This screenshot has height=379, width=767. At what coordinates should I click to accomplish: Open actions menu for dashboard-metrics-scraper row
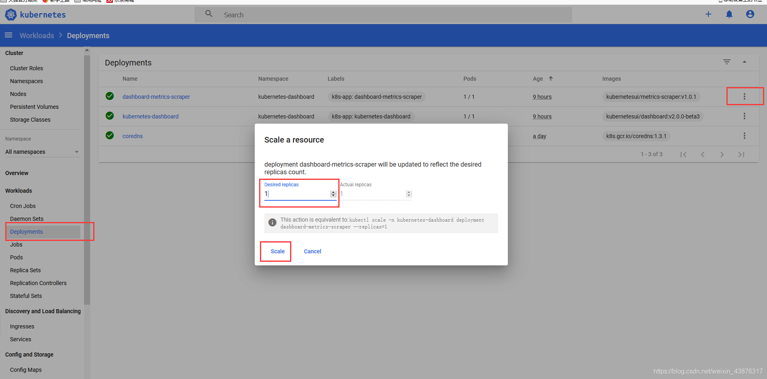click(x=745, y=96)
